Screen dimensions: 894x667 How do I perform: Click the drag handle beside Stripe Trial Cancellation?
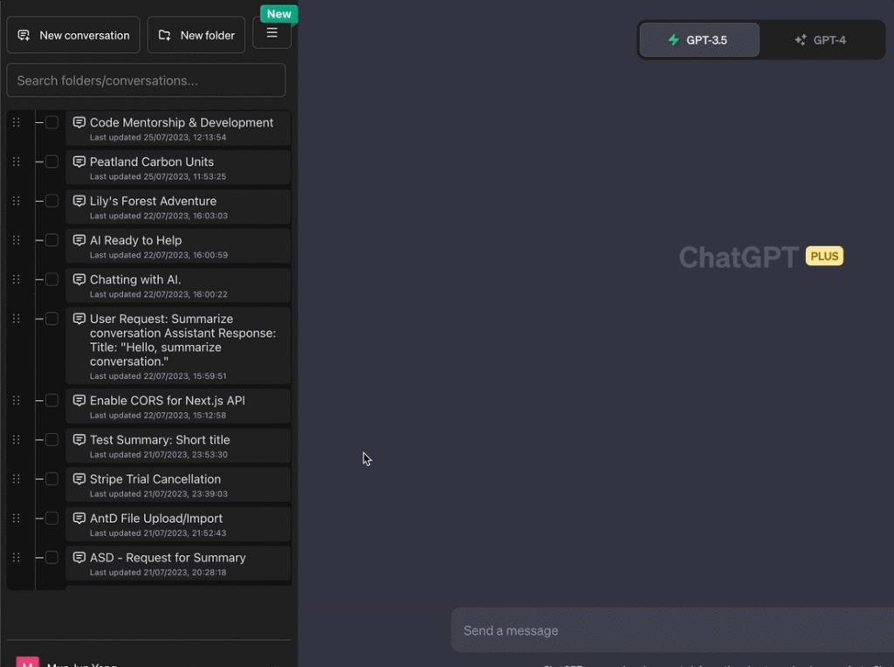tap(16, 479)
